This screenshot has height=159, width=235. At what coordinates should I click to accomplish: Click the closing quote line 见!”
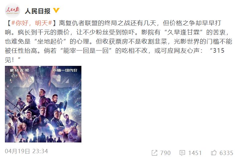13,60
